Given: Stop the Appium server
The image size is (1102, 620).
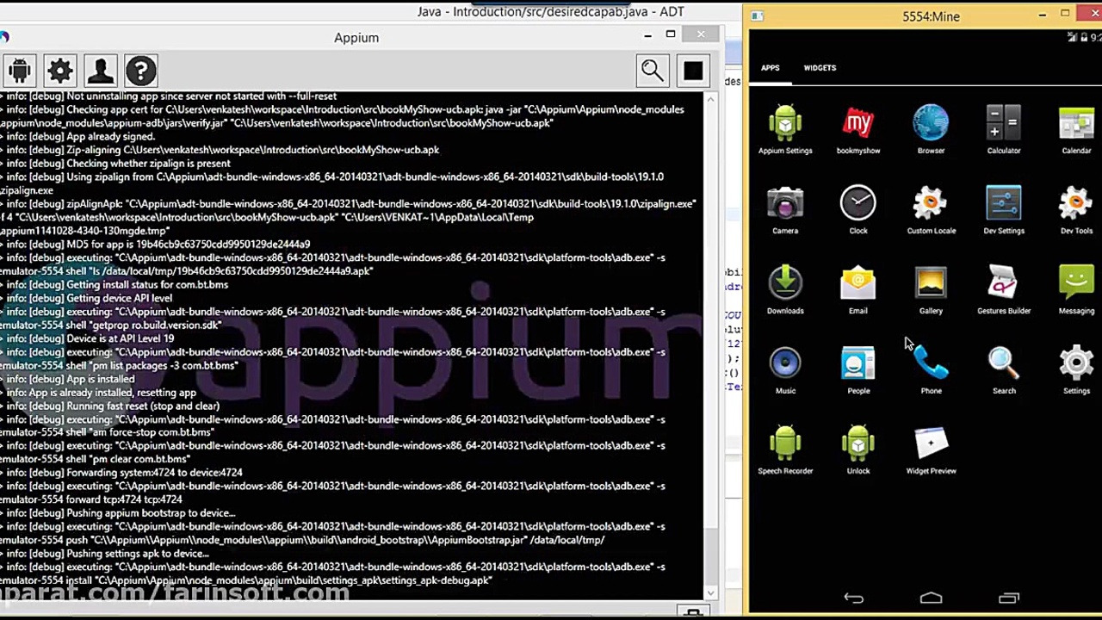Looking at the screenshot, I should pyautogui.click(x=693, y=71).
